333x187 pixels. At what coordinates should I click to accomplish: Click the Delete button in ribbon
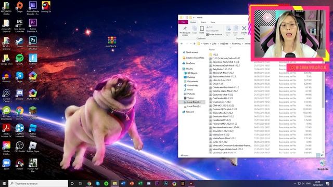point(244,30)
